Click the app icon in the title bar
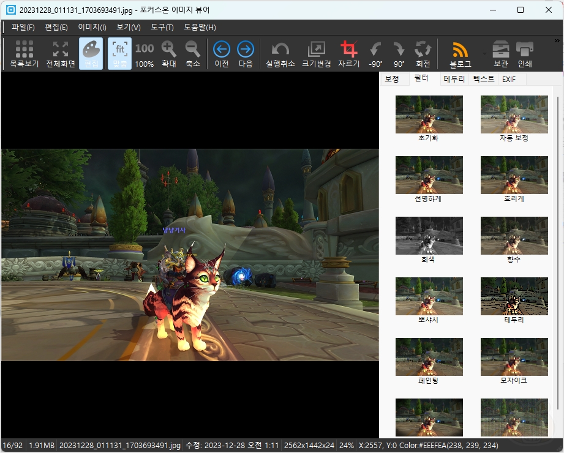564x453 pixels. tap(11, 10)
